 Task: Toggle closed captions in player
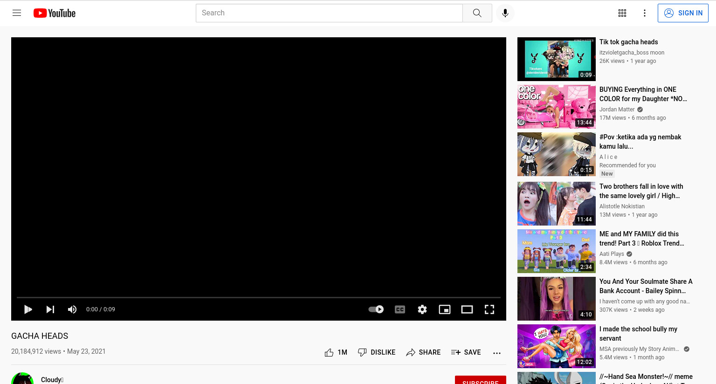400,309
